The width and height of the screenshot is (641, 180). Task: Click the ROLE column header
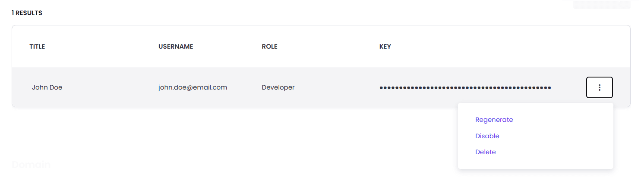(x=269, y=47)
